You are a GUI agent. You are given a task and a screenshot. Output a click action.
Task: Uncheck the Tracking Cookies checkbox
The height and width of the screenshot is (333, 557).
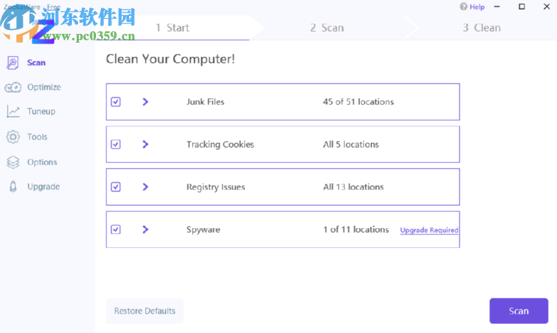pyautogui.click(x=116, y=144)
